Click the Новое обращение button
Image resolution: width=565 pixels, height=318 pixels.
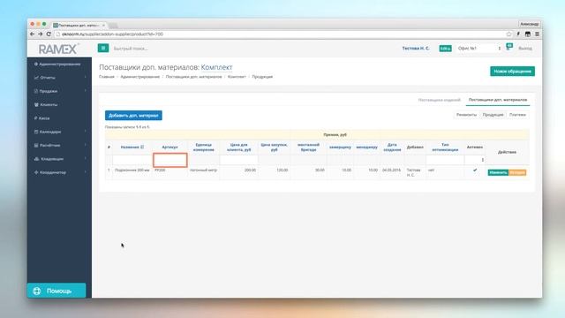click(512, 71)
